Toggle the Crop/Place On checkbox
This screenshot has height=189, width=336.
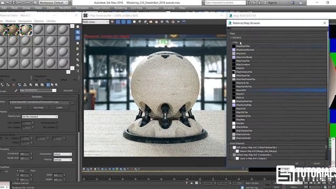point(2,172)
